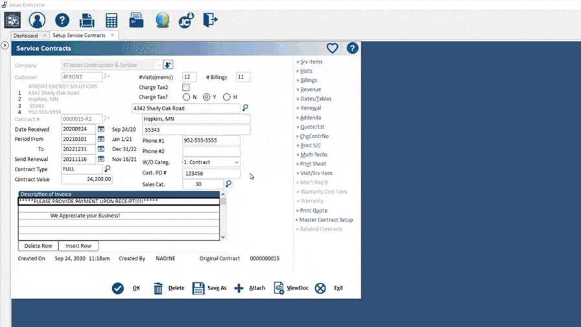Click the Attach plus icon
This screenshot has width=581, height=327.
(239, 288)
